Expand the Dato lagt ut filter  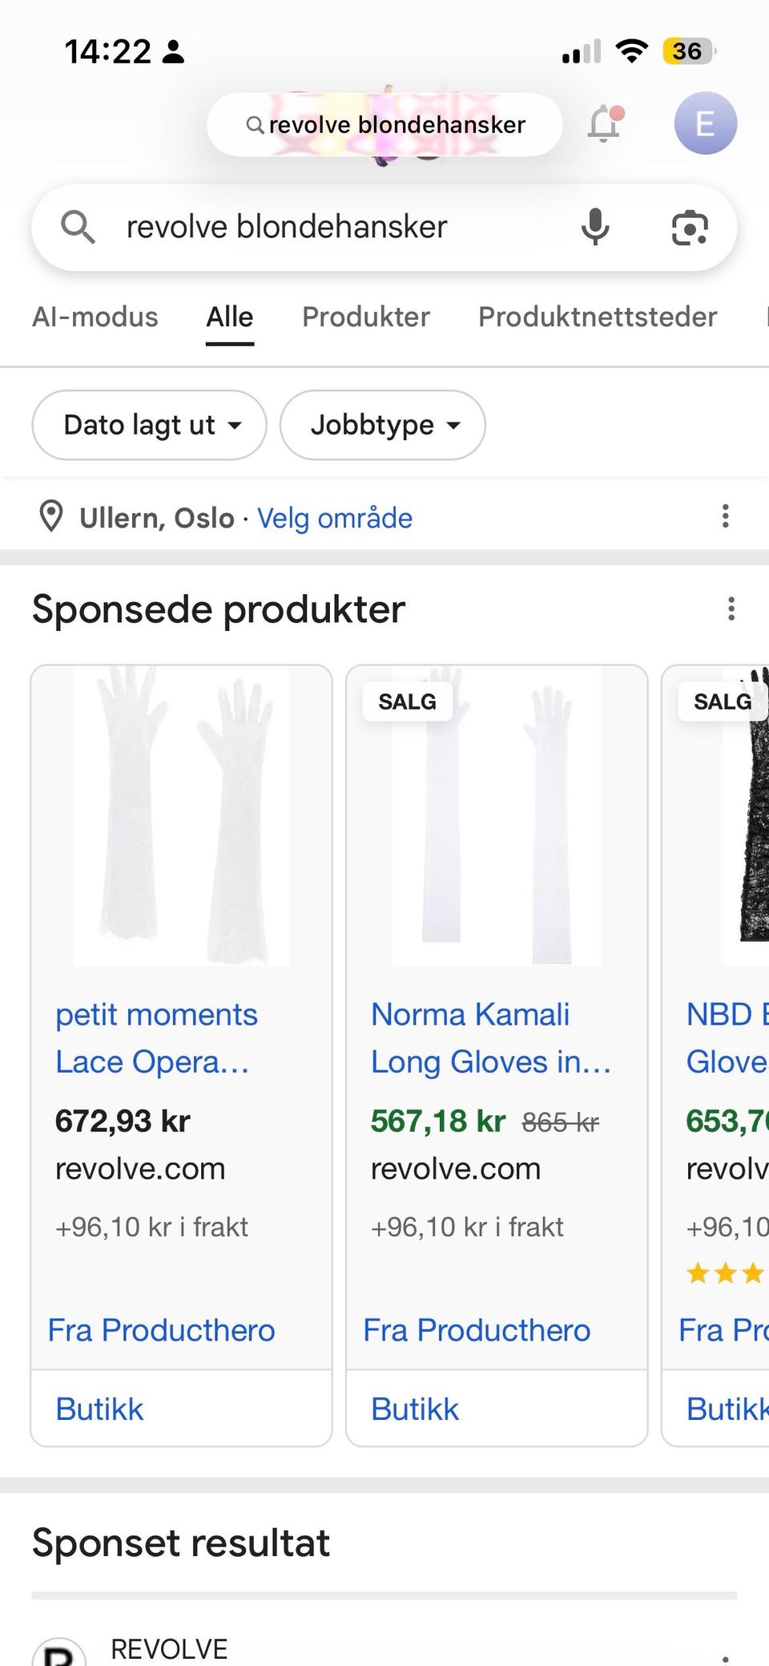click(x=149, y=425)
